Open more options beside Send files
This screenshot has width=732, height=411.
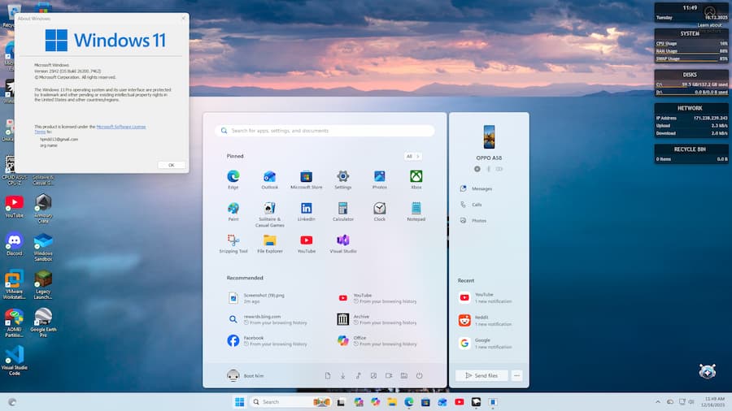click(517, 376)
